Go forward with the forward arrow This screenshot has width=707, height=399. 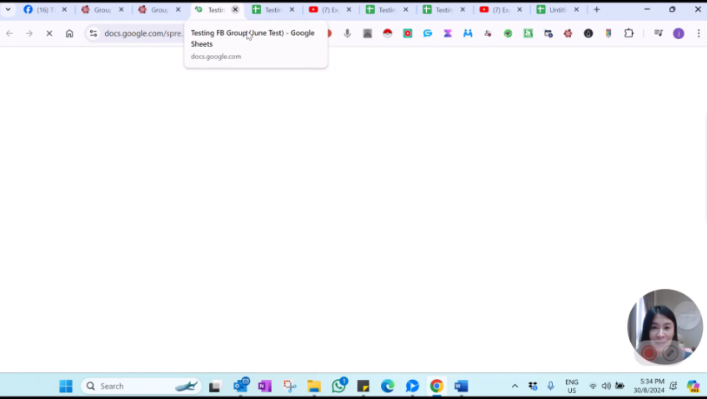[x=29, y=33]
